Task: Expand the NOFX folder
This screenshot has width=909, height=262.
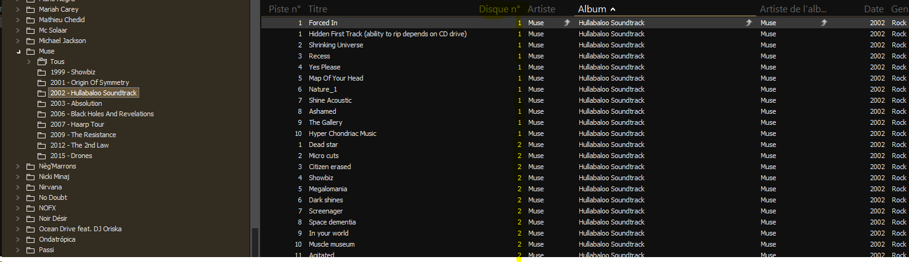Action: (x=18, y=208)
